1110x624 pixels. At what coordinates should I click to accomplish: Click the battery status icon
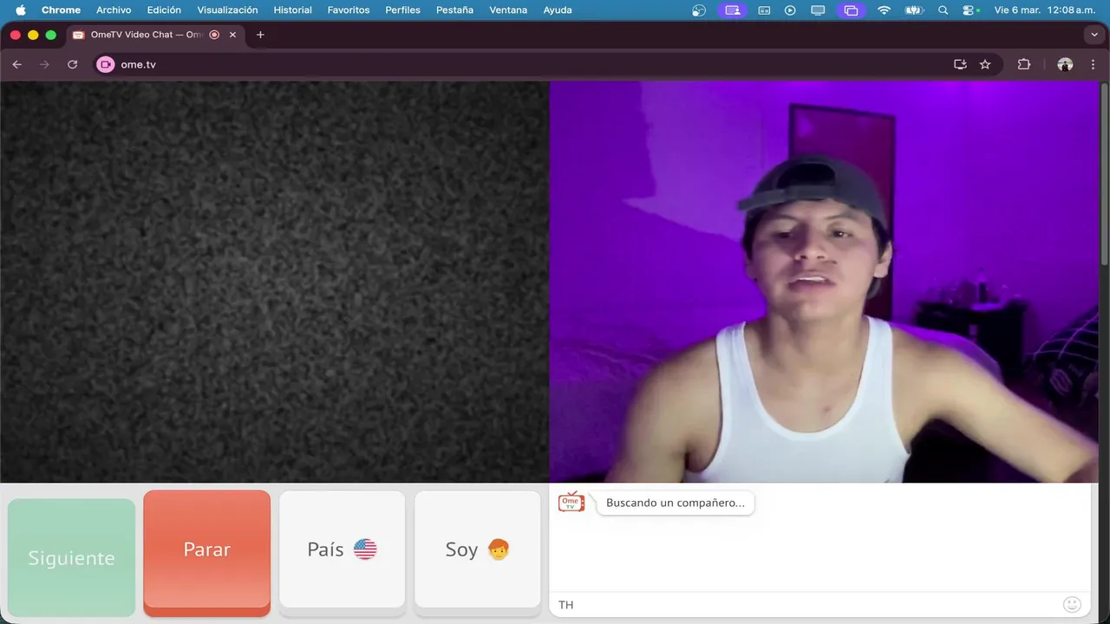pos(914,10)
